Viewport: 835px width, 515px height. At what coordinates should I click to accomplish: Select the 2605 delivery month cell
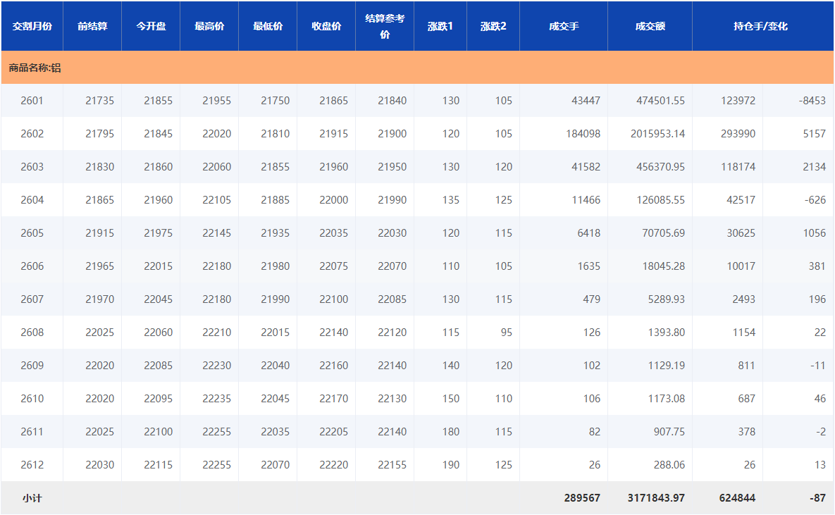pyautogui.click(x=32, y=233)
